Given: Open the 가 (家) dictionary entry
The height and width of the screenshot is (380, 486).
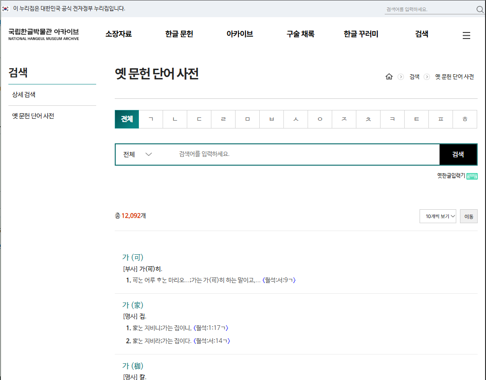Looking at the screenshot, I should tap(133, 305).
